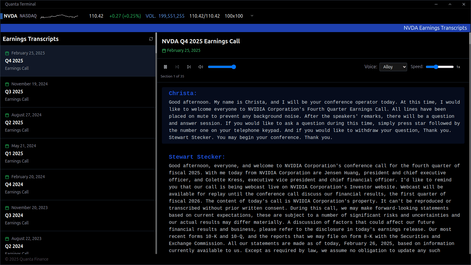The height and width of the screenshot is (265, 471).
Task: Maximize the Quanta Terminal window
Action: tap(450, 4)
